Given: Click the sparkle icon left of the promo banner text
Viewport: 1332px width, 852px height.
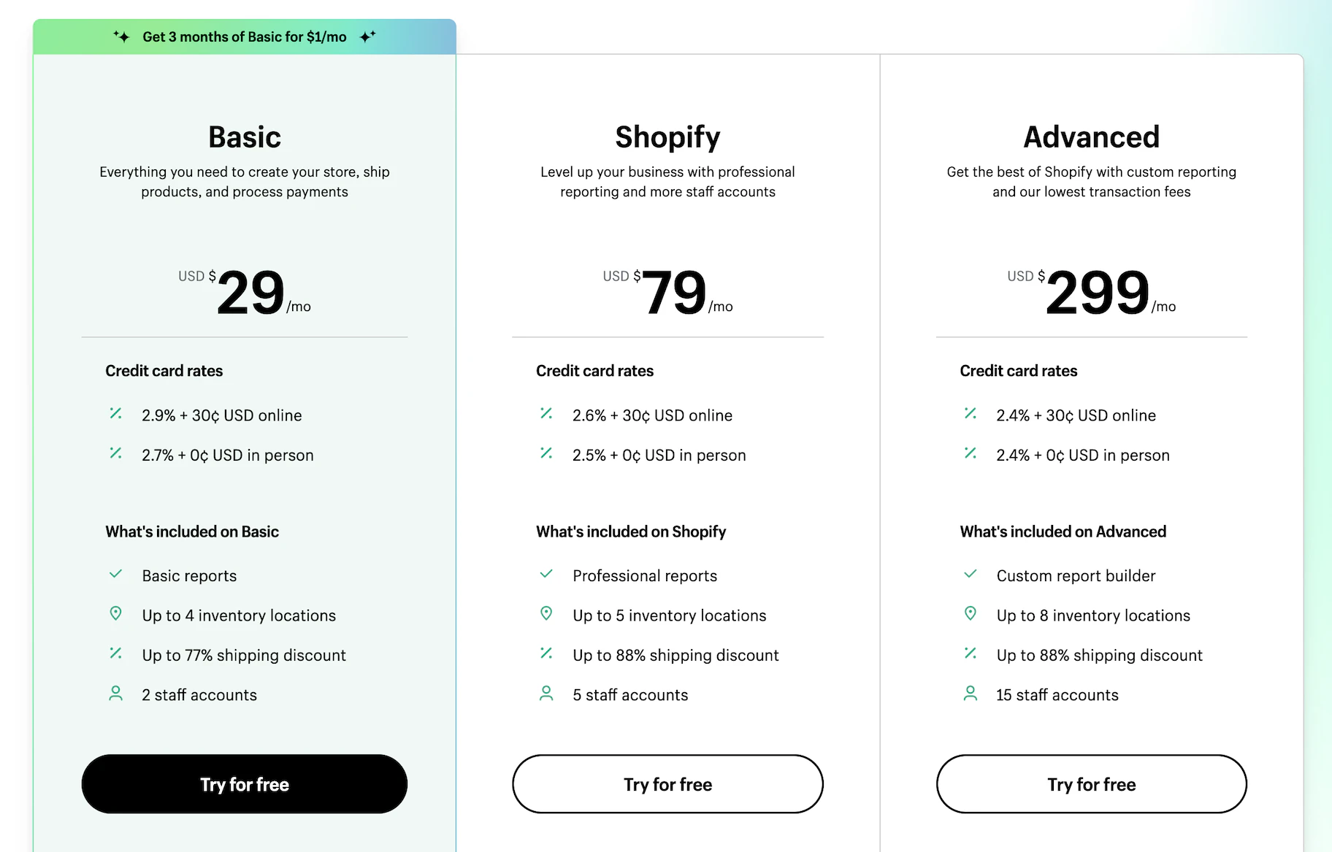Looking at the screenshot, I should (x=120, y=36).
